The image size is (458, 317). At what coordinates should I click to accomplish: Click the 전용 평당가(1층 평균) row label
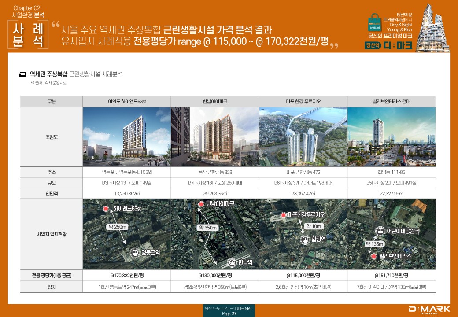click(52, 276)
